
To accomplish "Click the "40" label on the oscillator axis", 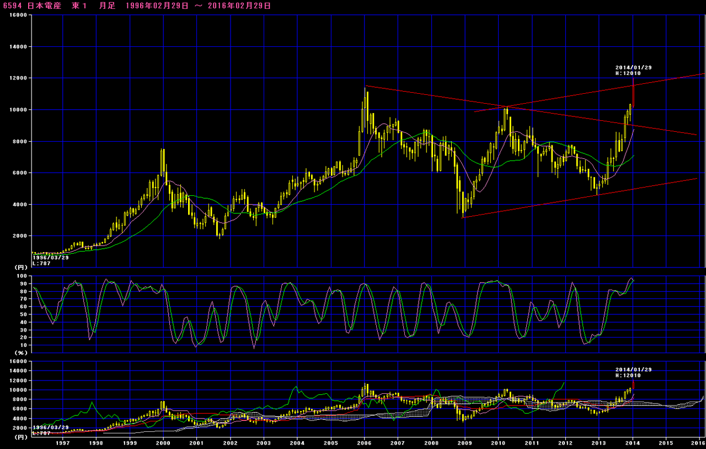I will [x=24, y=322].
